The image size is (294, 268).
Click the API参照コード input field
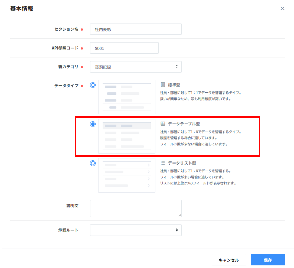[x=124, y=48]
